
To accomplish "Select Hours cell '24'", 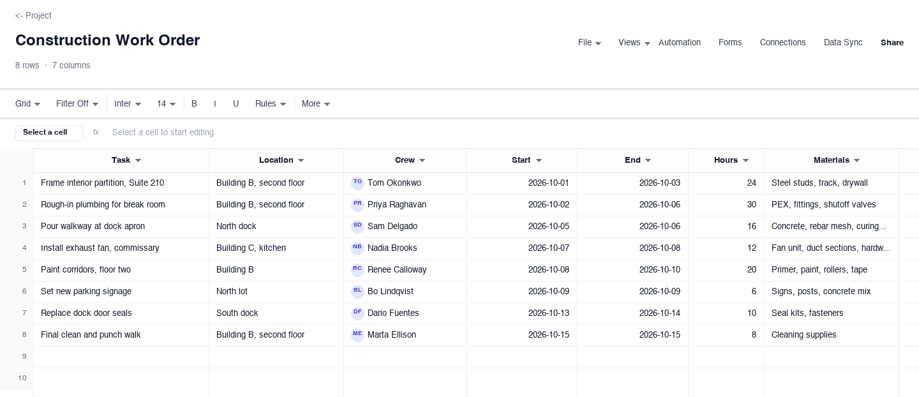I will click(x=726, y=184).
